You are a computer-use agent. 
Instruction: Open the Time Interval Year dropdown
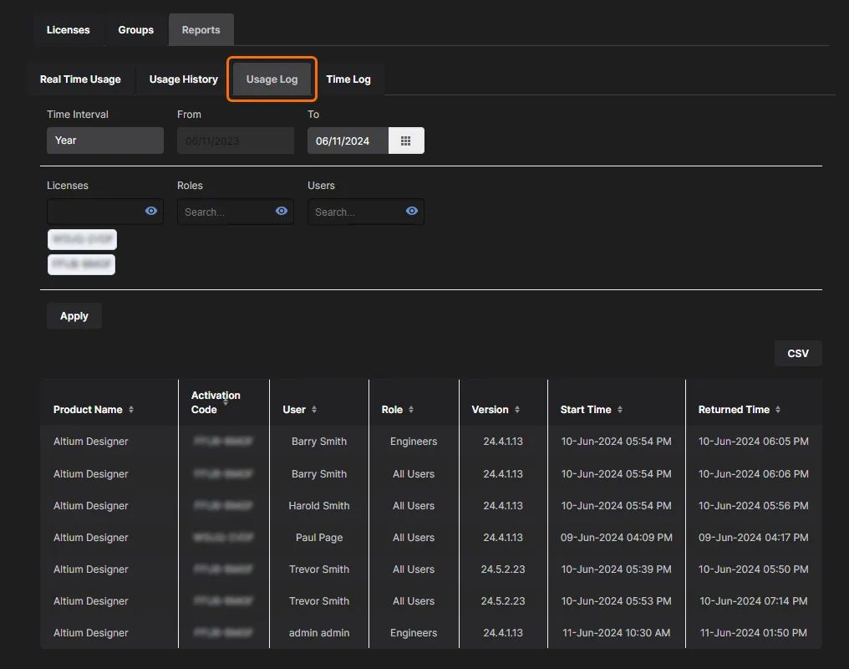(105, 140)
